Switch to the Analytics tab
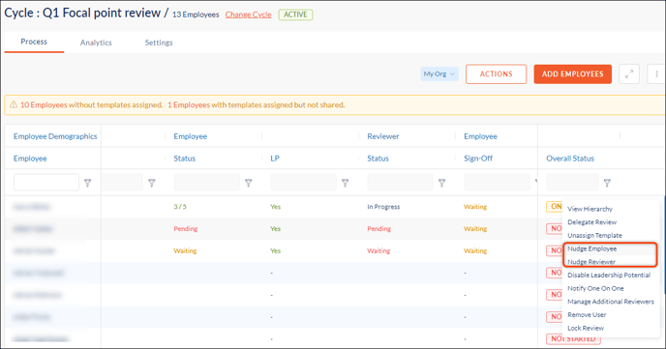The image size is (666, 349). (x=96, y=43)
